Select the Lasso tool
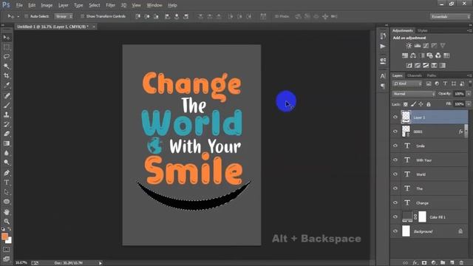 coord(7,57)
